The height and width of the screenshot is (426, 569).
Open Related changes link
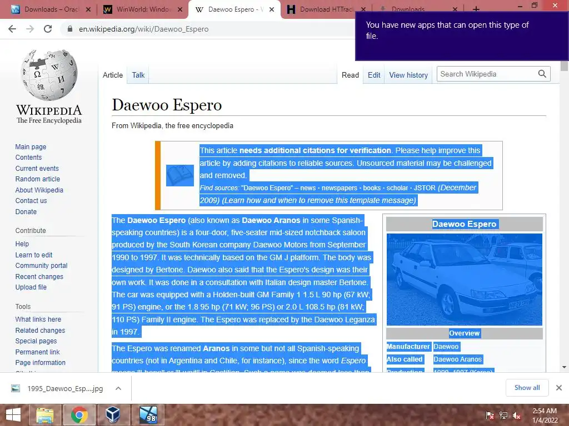click(40, 330)
